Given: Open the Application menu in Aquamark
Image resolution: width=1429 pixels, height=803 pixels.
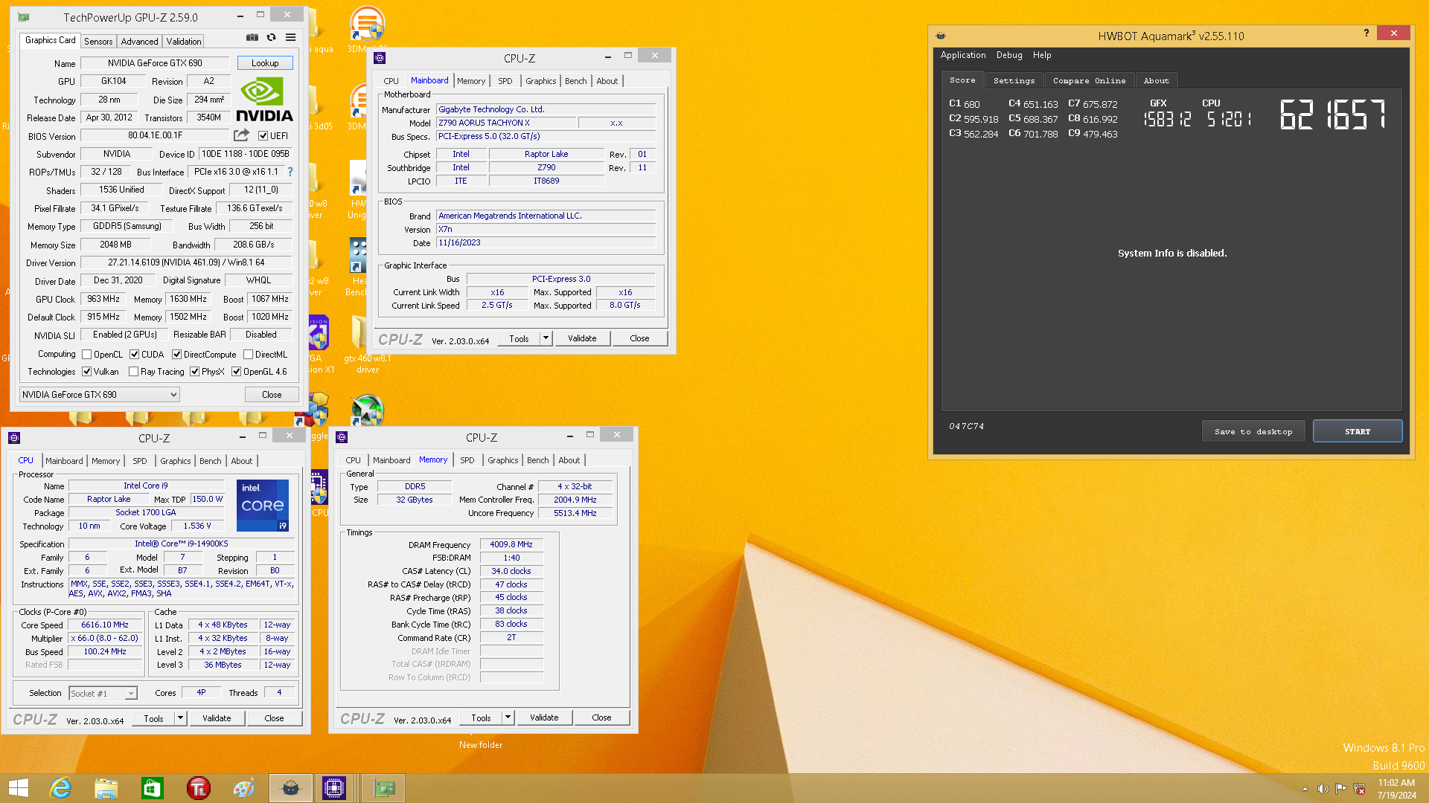Looking at the screenshot, I should point(962,55).
